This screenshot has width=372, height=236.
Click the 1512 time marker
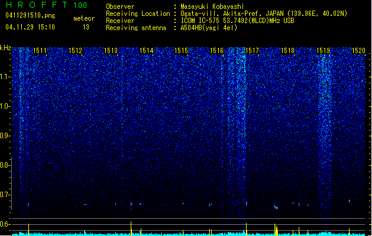(75, 51)
